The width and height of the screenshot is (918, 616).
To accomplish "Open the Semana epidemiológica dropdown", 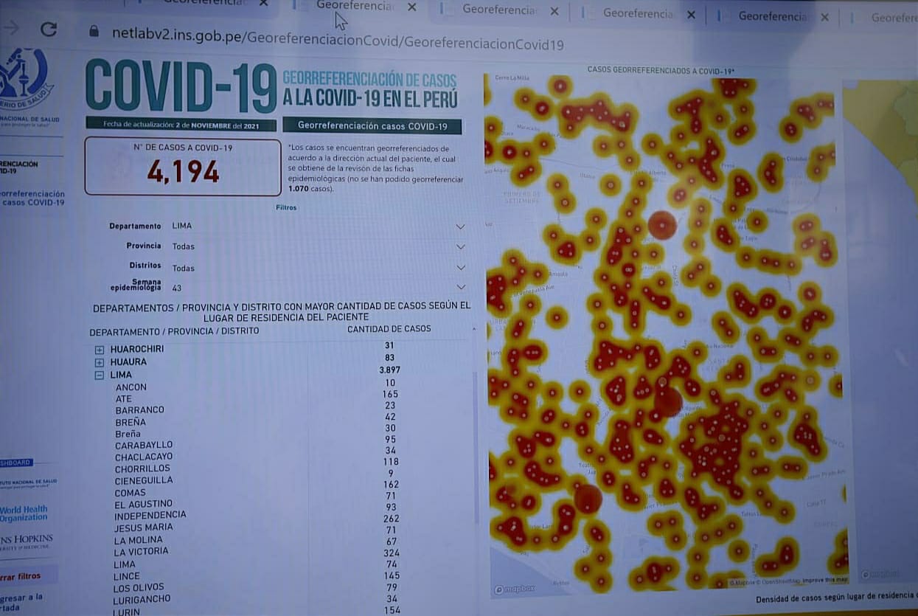I will [x=460, y=287].
